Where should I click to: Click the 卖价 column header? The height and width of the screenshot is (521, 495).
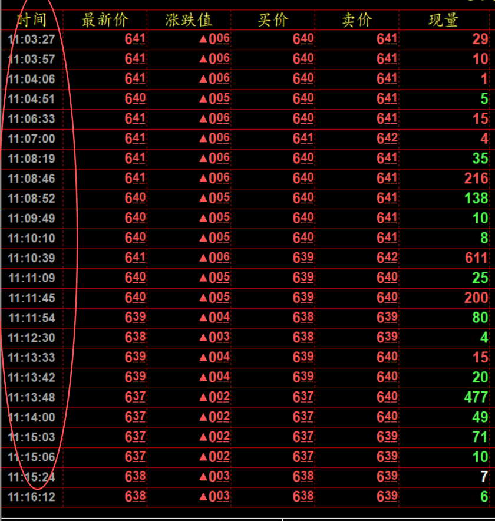coord(357,20)
